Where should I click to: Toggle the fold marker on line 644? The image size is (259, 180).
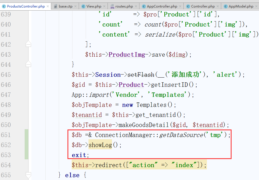(x=28, y=64)
